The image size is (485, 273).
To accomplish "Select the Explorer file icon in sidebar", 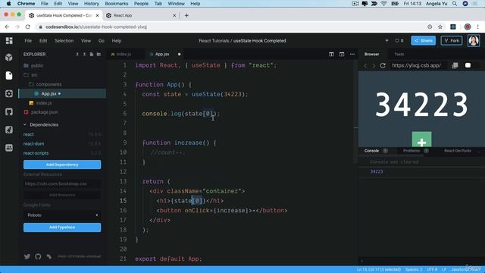I will click(9, 76).
